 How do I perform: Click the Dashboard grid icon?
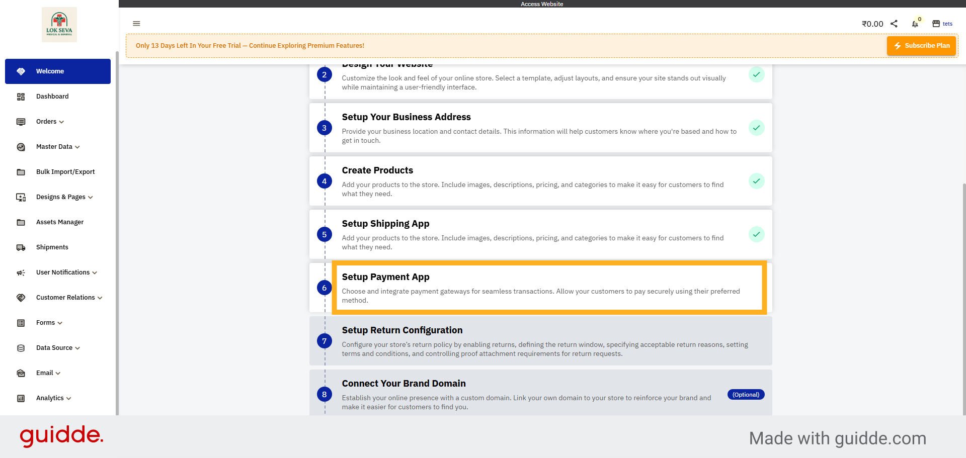[21, 97]
